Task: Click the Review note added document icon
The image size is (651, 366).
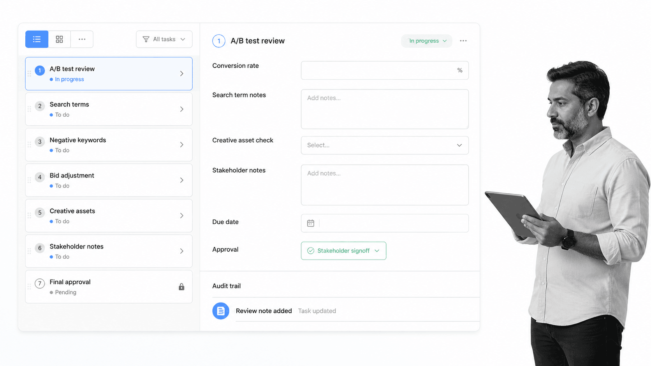Action: 221,311
